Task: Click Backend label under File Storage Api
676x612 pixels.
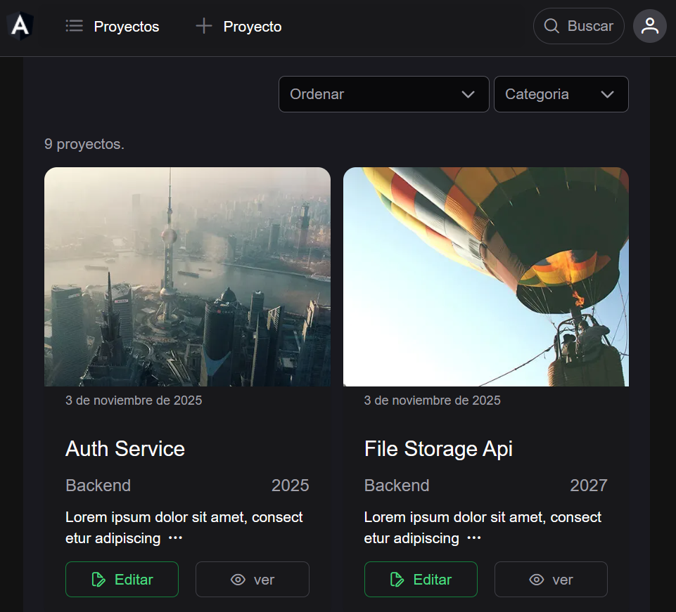Action: [397, 486]
